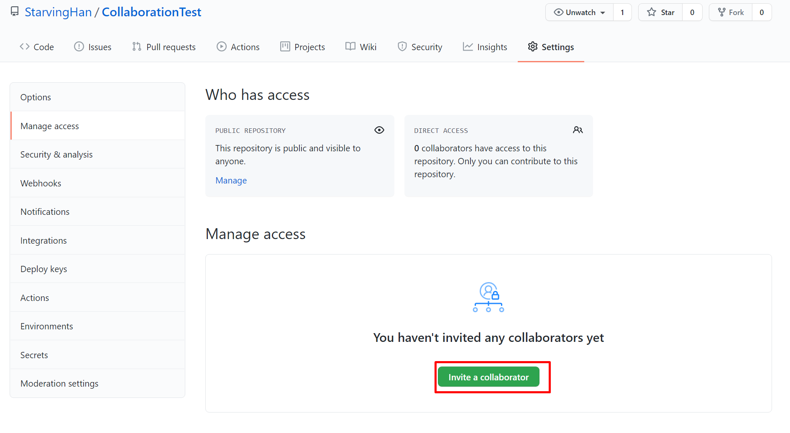
Task: Click the collaborator lock illustration icon
Action: (x=488, y=297)
